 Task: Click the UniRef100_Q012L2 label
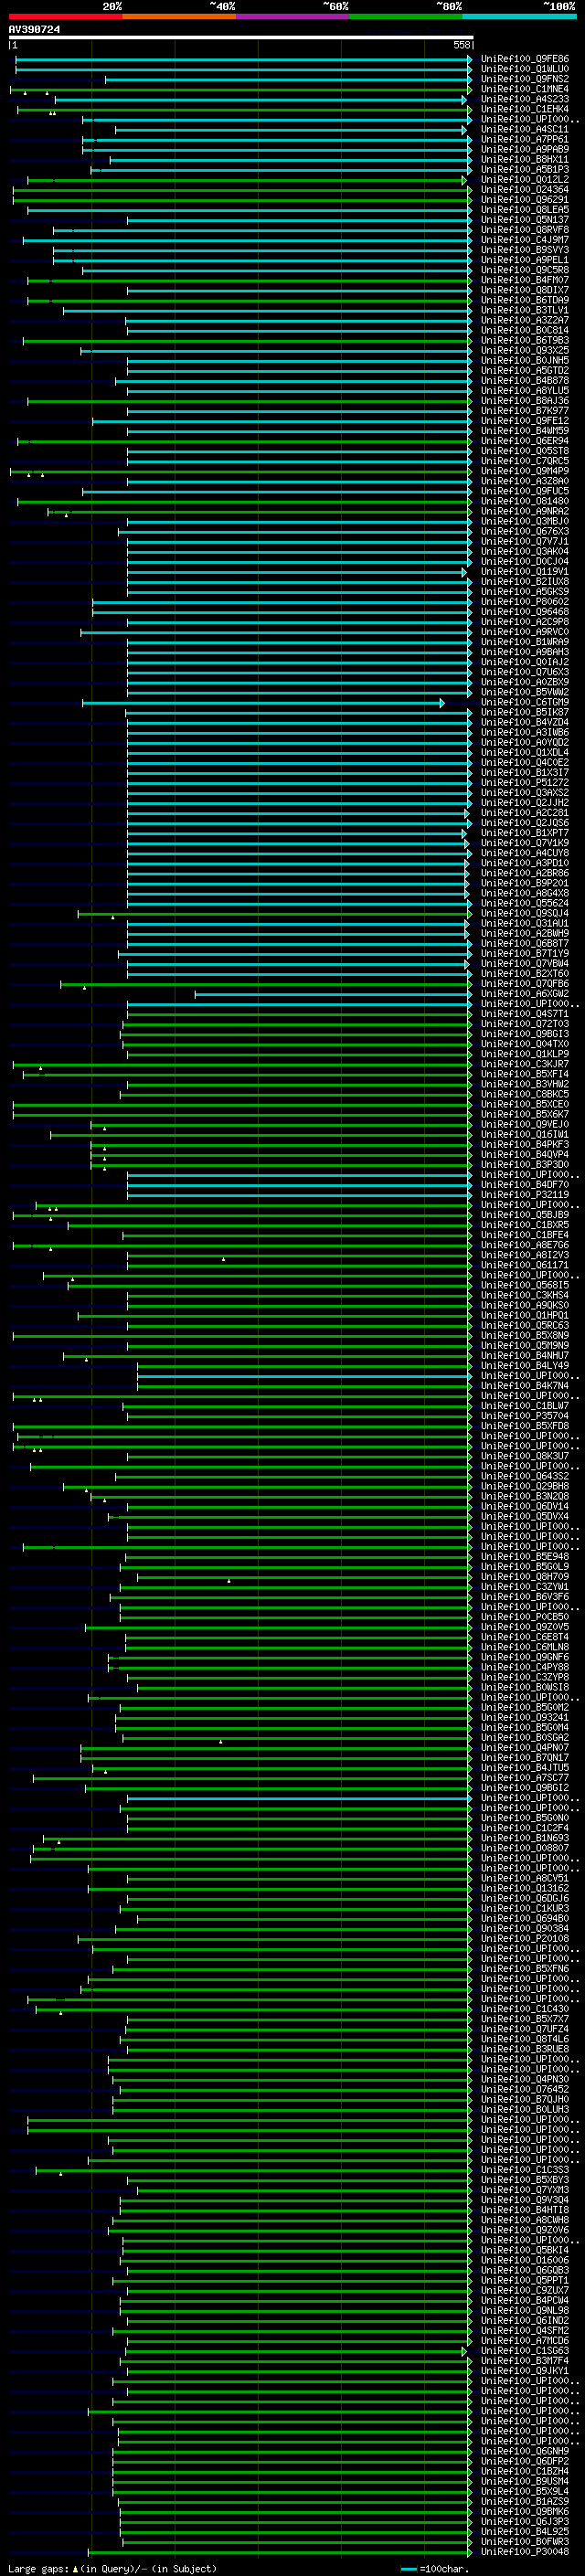(524, 179)
